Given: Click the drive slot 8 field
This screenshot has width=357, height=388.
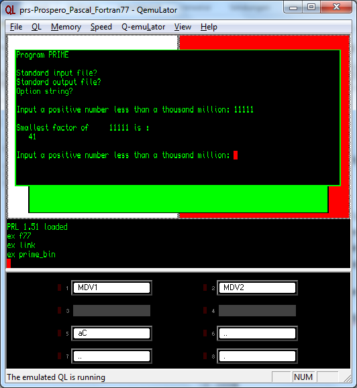Looking at the screenshot, I should tap(257, 356).
